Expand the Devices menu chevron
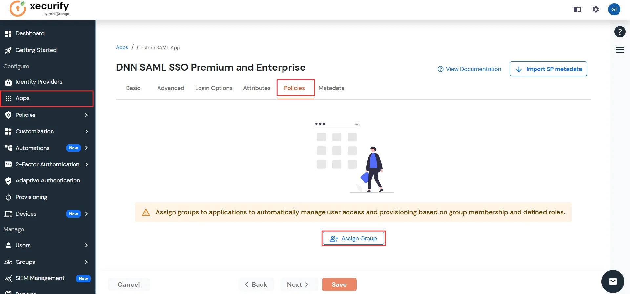The height and width of the screenshot is (294, 630). click(86, 214)
